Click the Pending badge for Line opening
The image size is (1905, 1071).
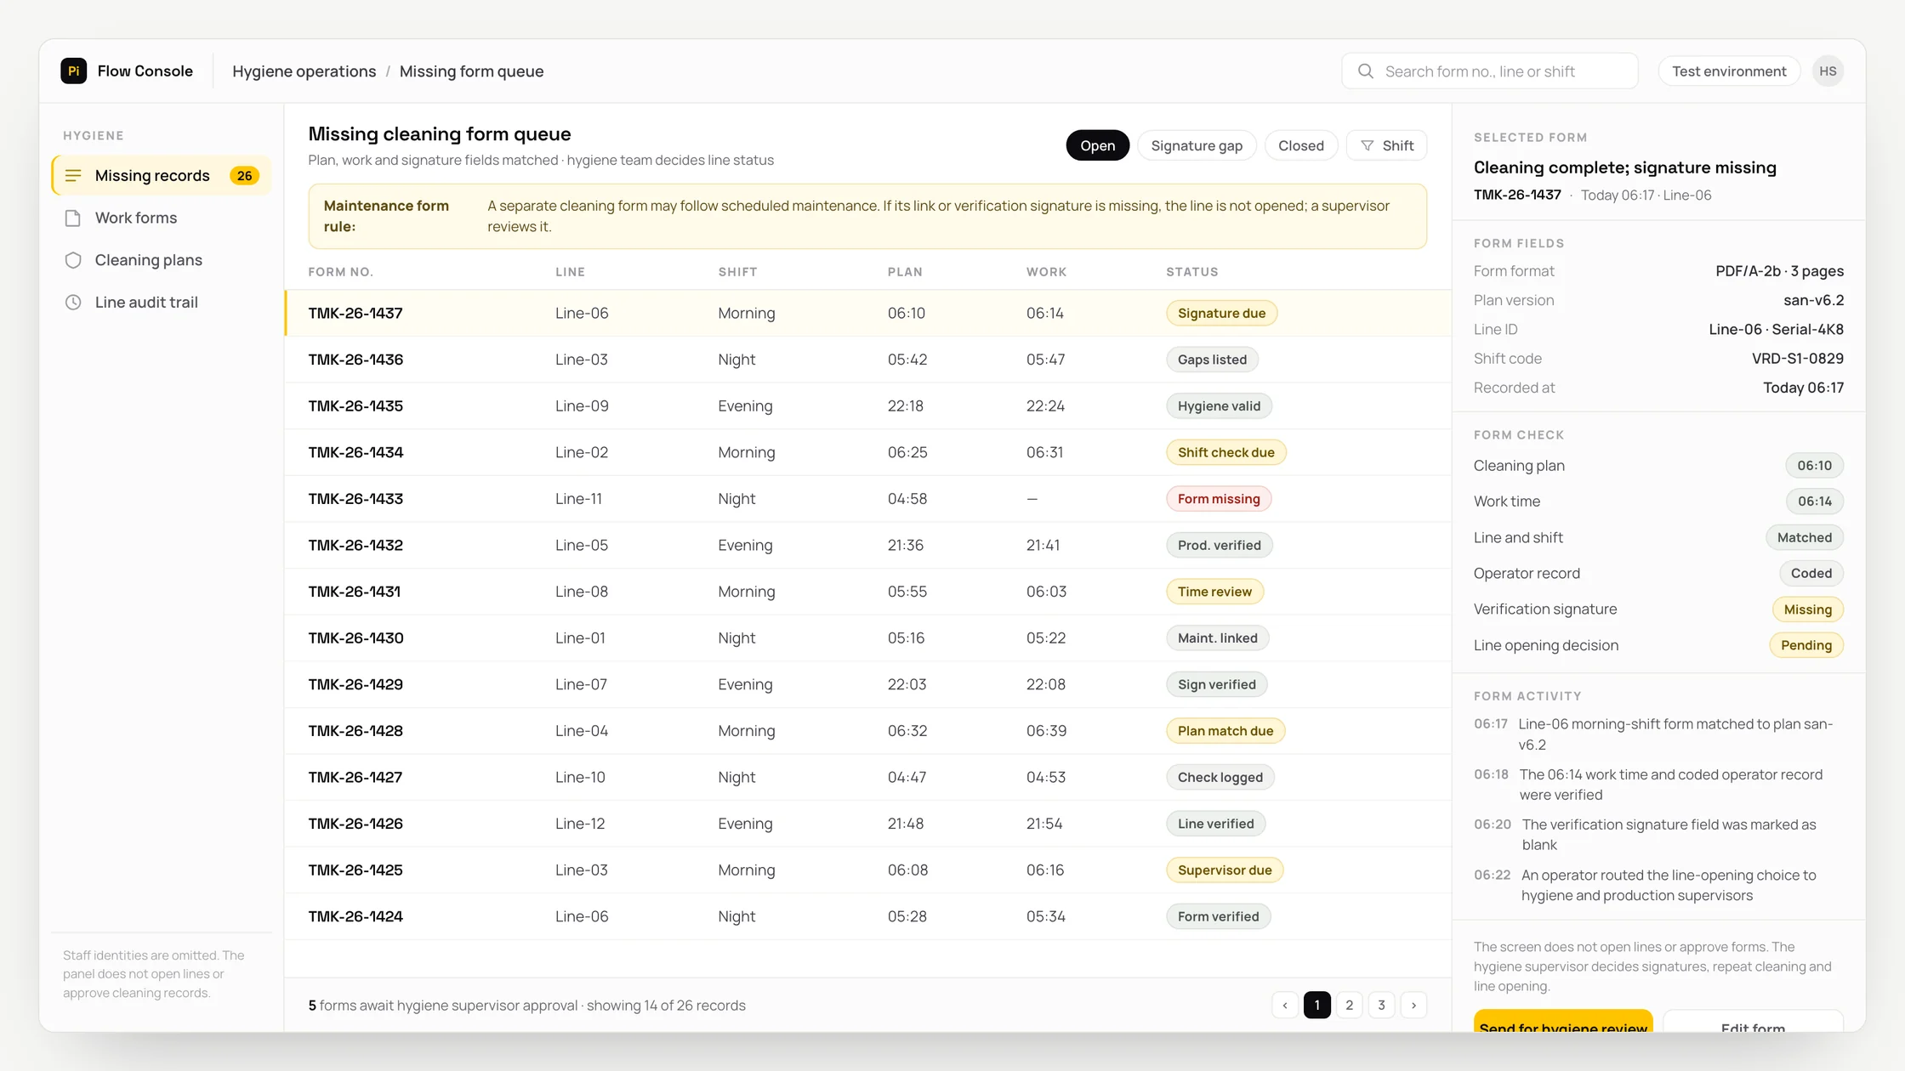(1806, 645)
